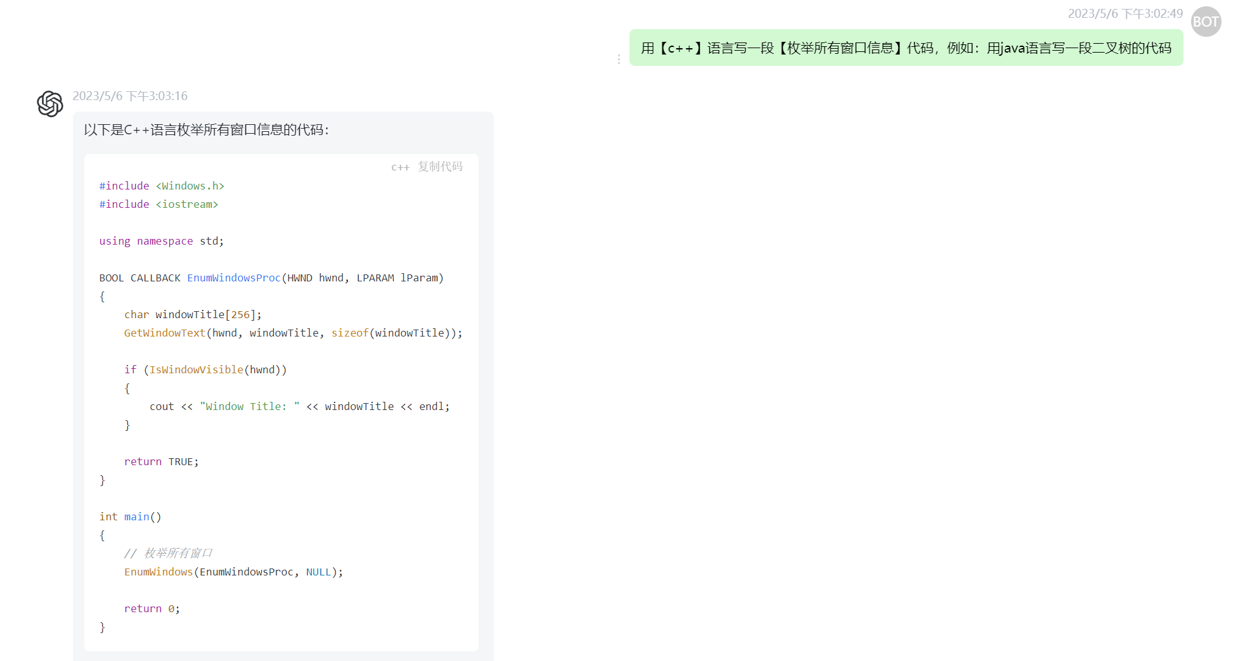Click the comment // 枚举所有窗口
The height and width of the screenshot is (661, 1238).
pos(168,553)
